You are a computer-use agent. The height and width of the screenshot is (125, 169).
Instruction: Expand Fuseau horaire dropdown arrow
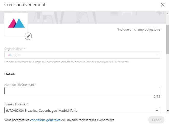coord(157,110)
